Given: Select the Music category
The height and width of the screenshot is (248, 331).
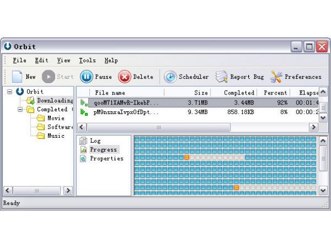Looking at the screenshot, I should (x=56, y=136).
